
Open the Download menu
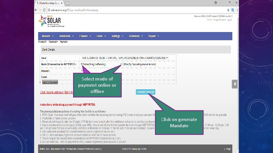(136, 36)
